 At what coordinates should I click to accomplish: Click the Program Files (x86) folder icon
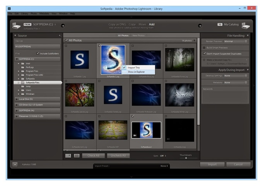[x=23, y=75]
